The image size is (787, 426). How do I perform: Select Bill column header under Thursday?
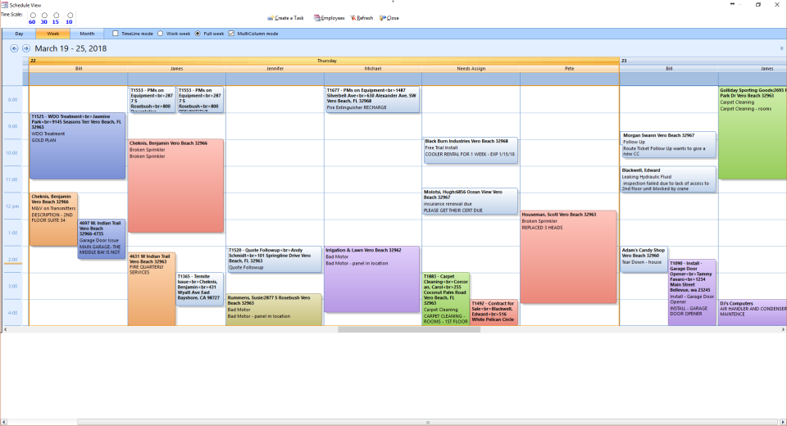79,69
